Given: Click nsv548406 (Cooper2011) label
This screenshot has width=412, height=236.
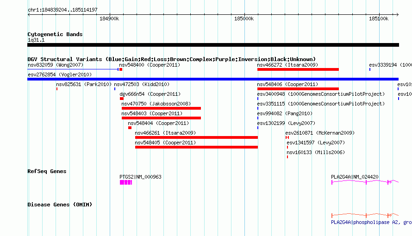Looking at the screenshot, I should coord(287,84).
